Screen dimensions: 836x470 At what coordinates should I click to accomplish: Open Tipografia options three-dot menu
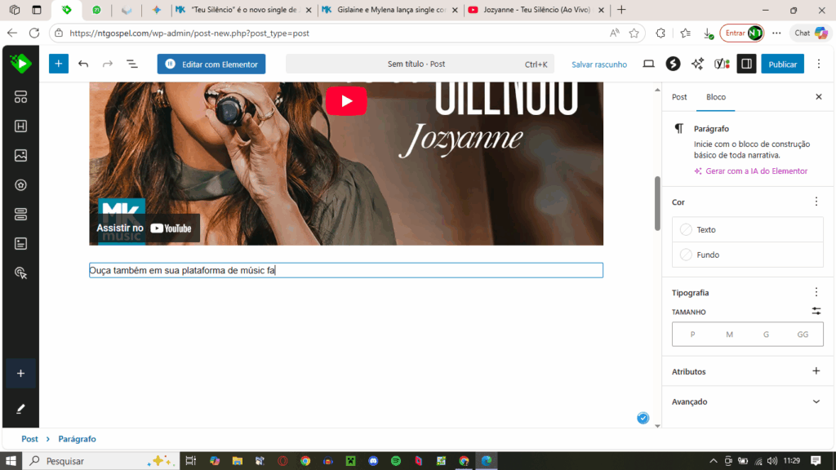816,292
